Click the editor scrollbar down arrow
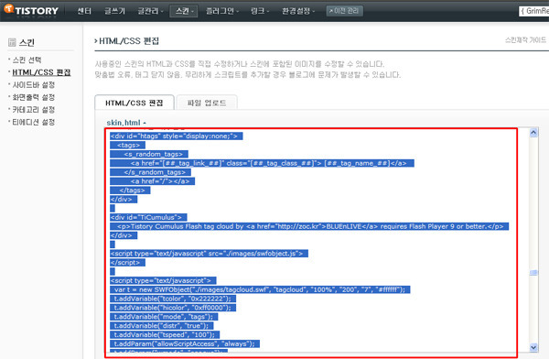Image resolution: width=549 pixels, height=359 pixels. click(533, 347)
